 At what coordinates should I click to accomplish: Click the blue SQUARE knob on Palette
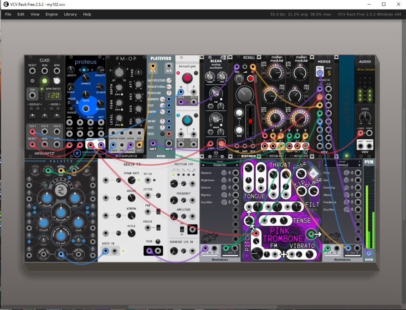click(47, 198)
